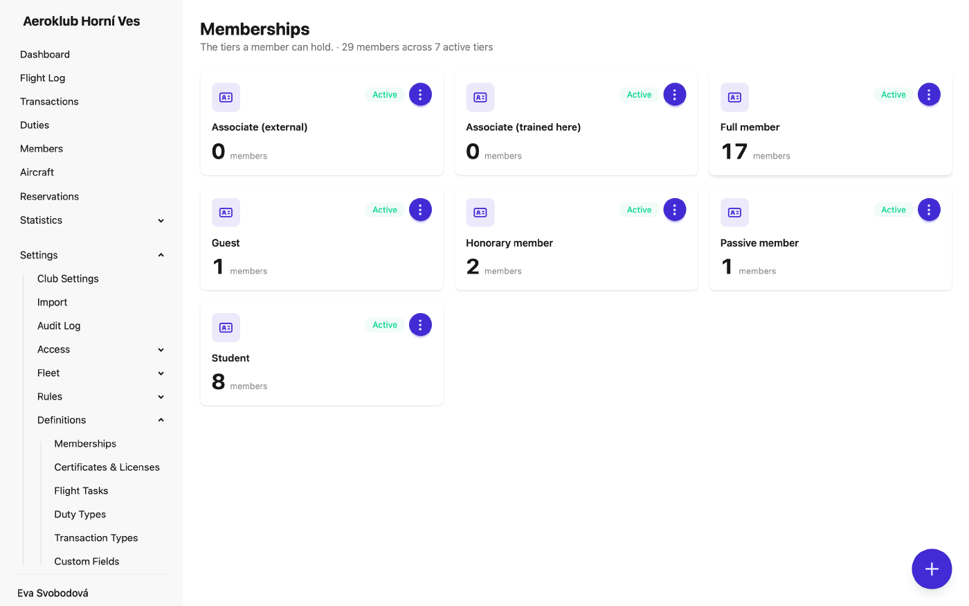Image resolution: width=969 pixels, height=606 pixels.
Task: Expand the Statistics sidebar section
Action: tap(91, 220)
